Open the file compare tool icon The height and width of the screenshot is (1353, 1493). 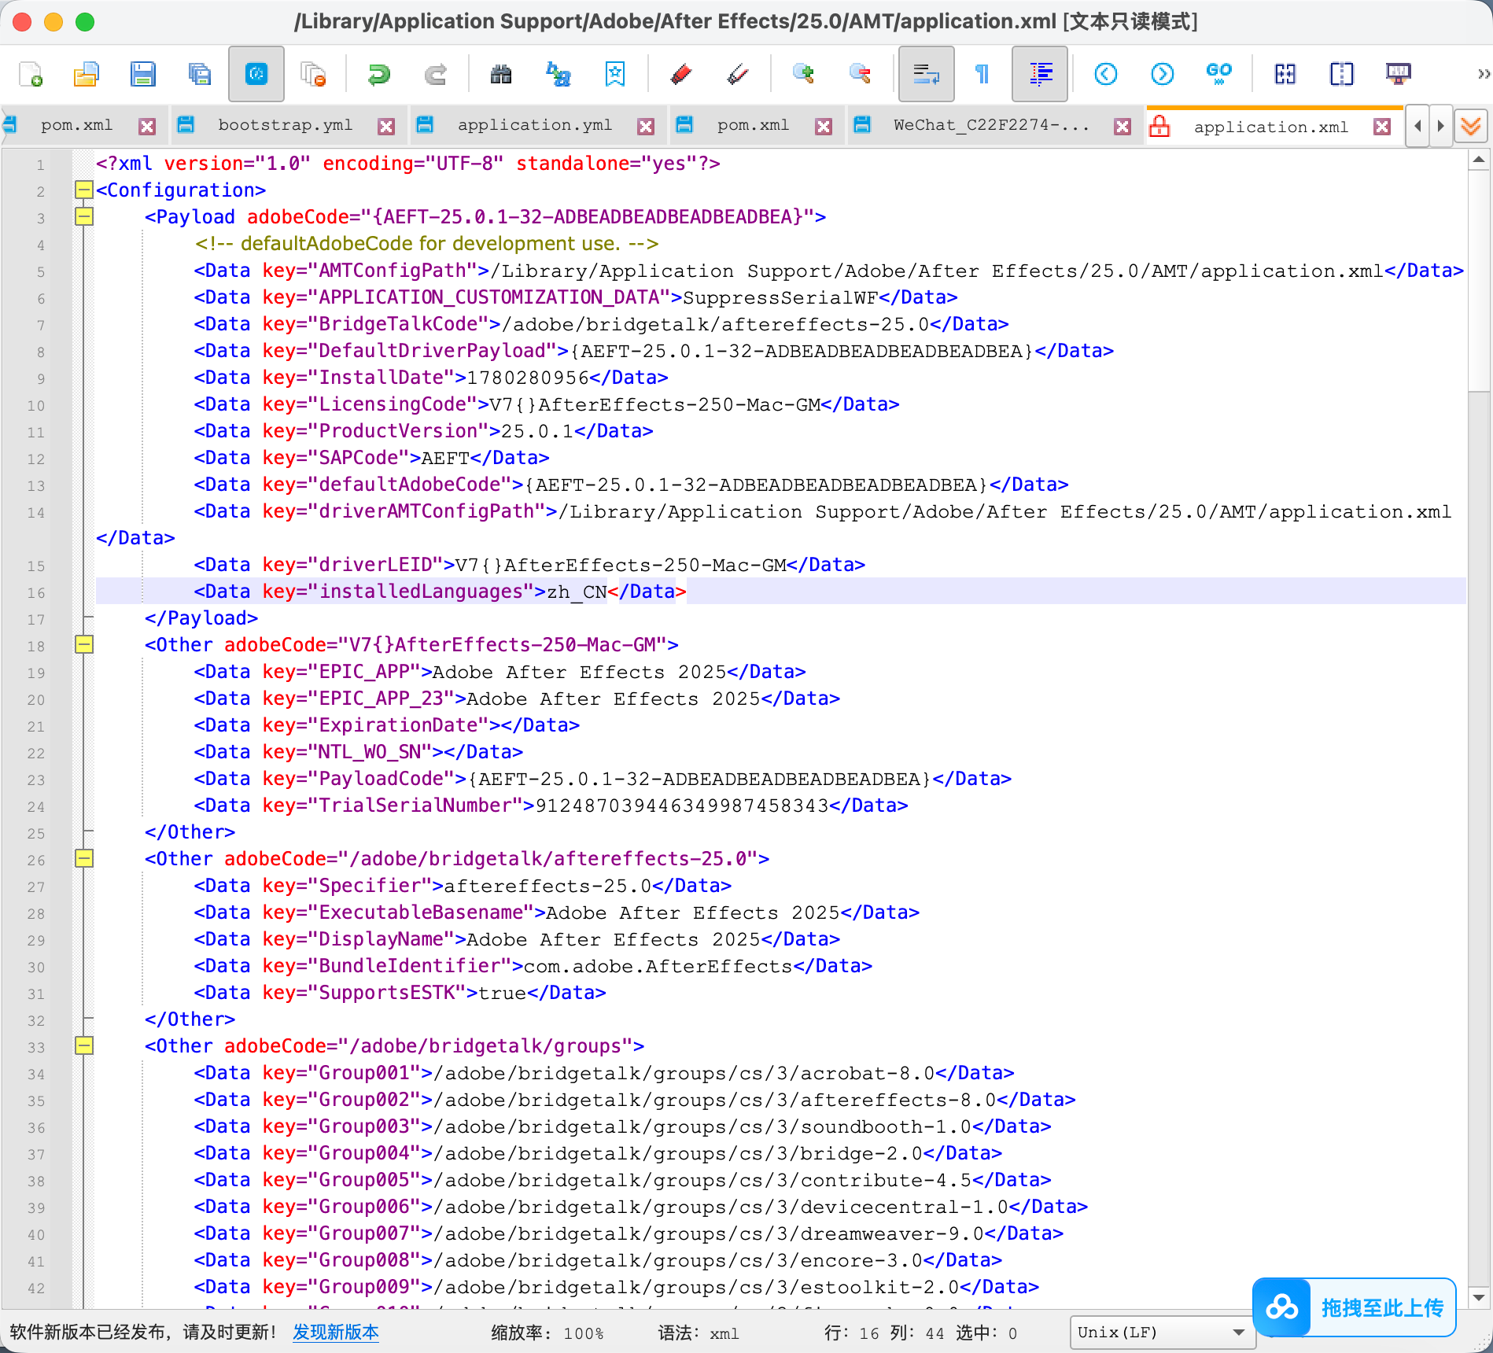pyautogui.click(x=1285, y=74)
